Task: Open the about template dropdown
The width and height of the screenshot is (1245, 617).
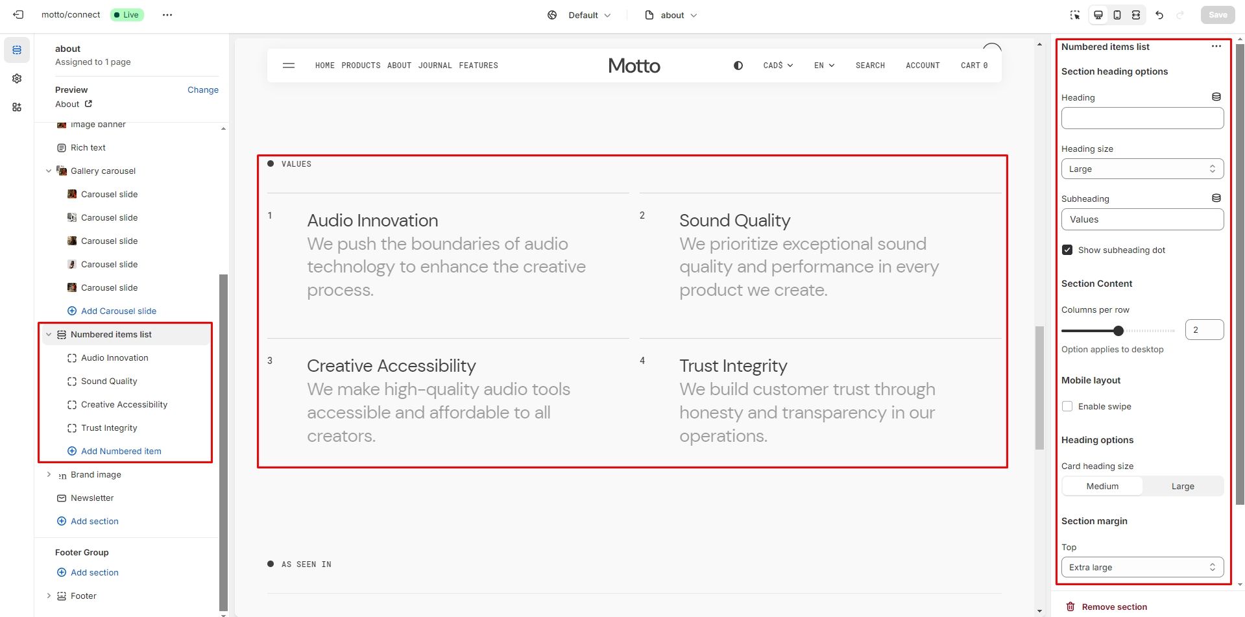Action: (x=671, y=15)
